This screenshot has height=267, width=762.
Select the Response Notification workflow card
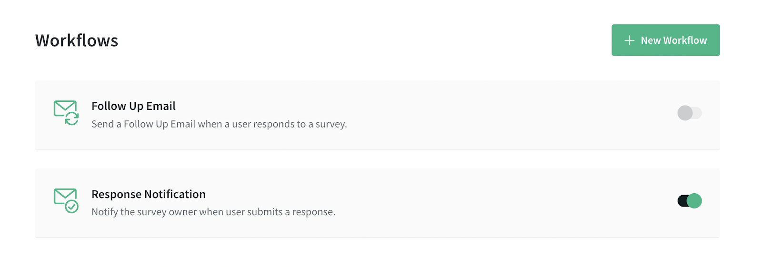[x=377, y=203]
